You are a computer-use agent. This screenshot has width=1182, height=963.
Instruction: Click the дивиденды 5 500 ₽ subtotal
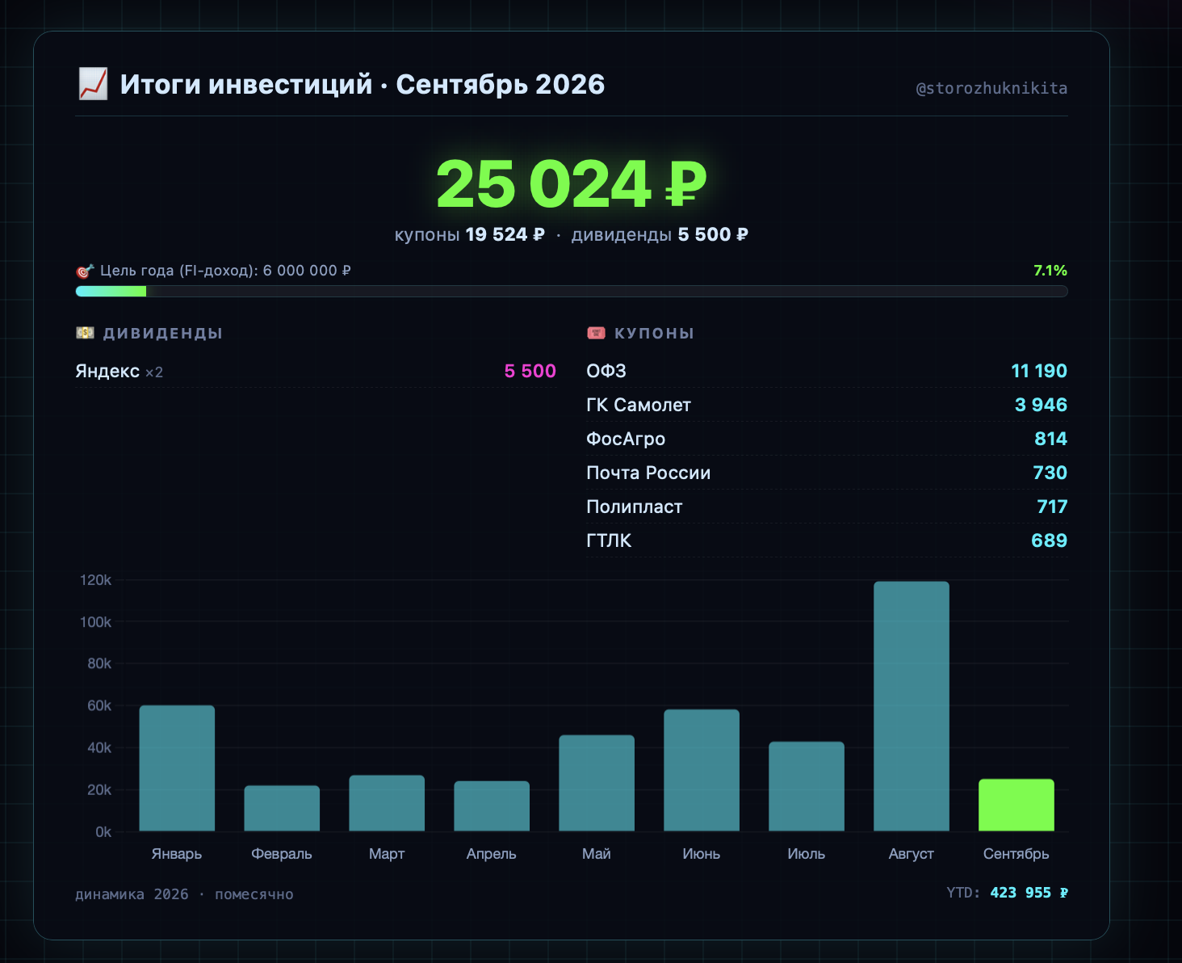(660, 234)
